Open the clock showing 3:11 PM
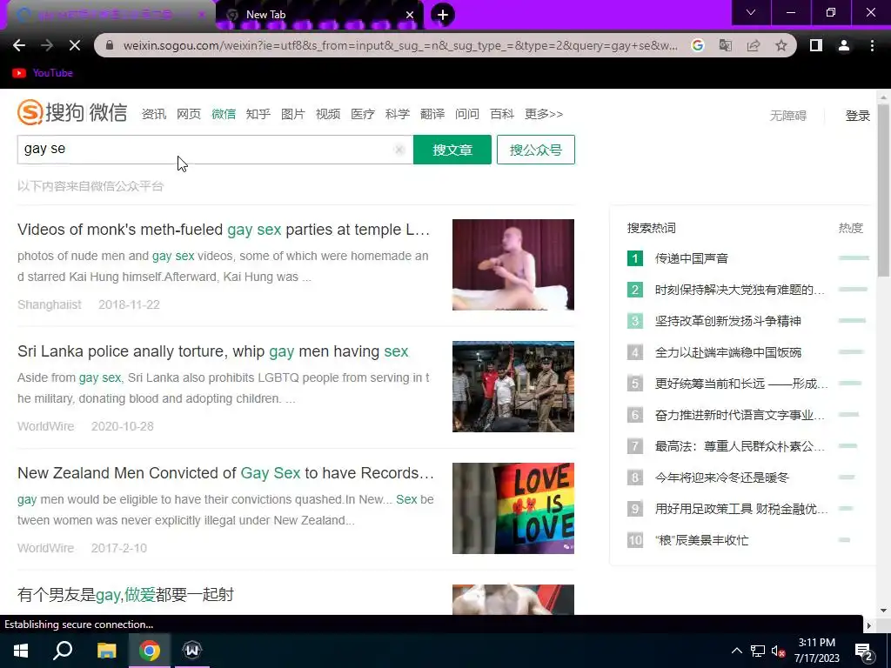The width and height of the screenshot is (891, 668). pyautogui.click(x=816, y=651)
